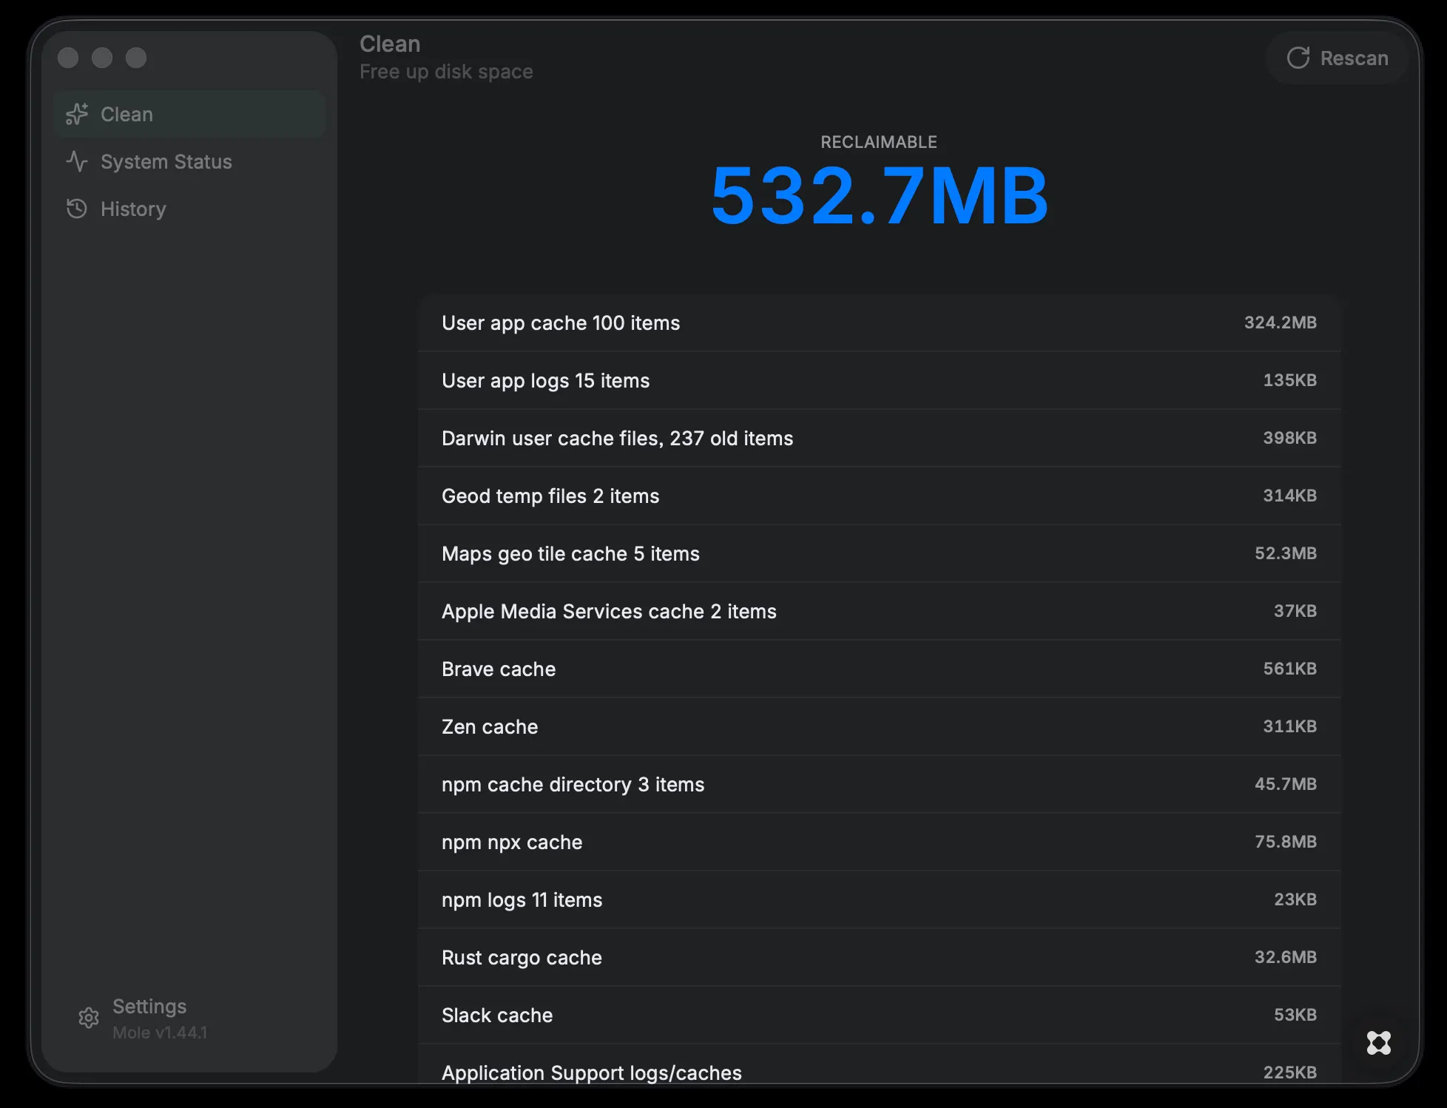Viewport: 1447px width, 1108px height.
Task: Select "Maps geo tile cache 5 items"
Action: click(879, 553)
